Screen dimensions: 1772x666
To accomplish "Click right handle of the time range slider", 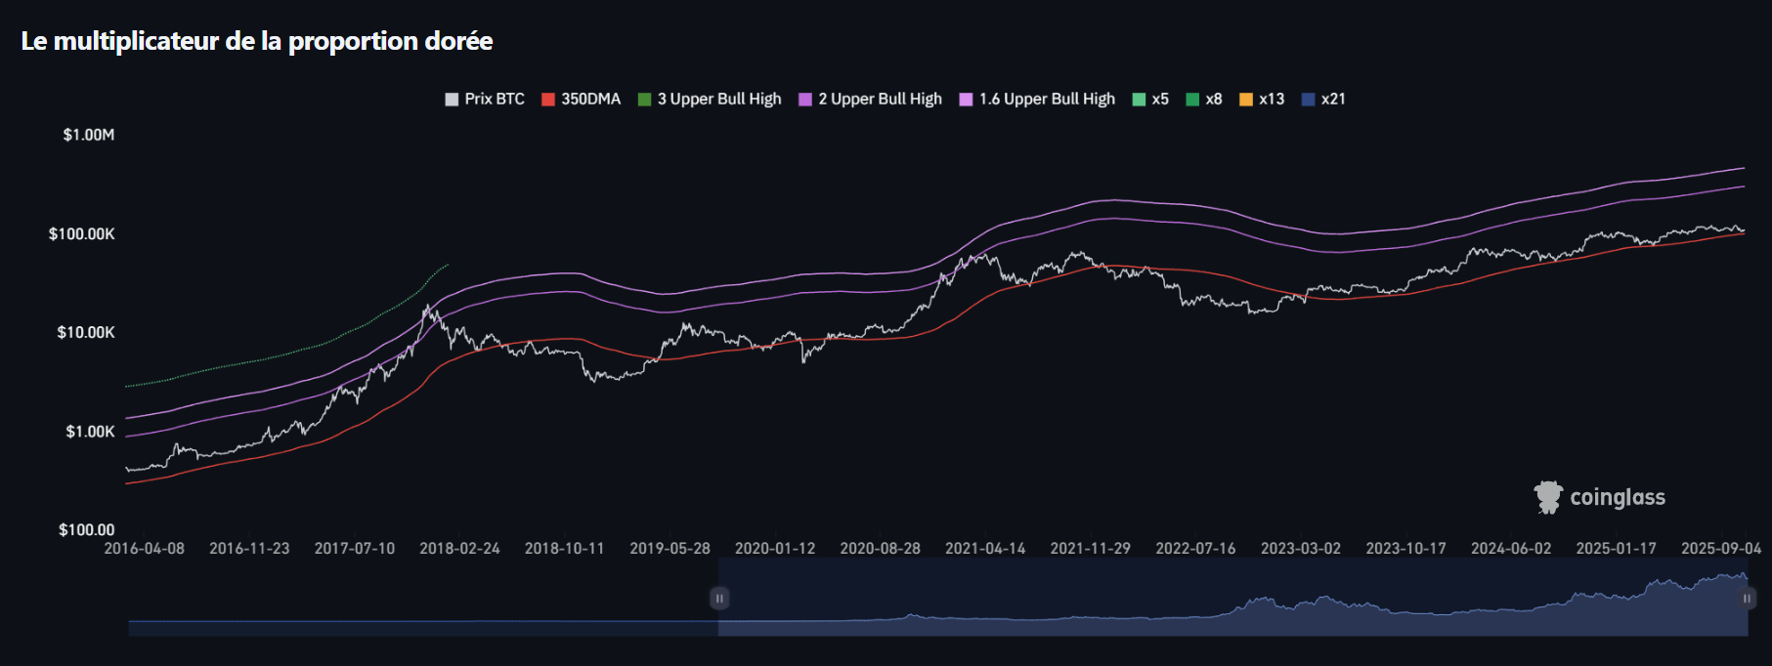I will pos(1747,598).
